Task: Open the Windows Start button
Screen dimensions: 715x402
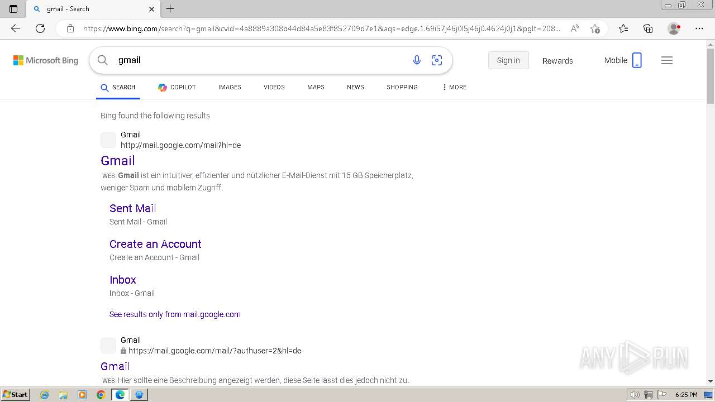Action: tap(15, 394)
